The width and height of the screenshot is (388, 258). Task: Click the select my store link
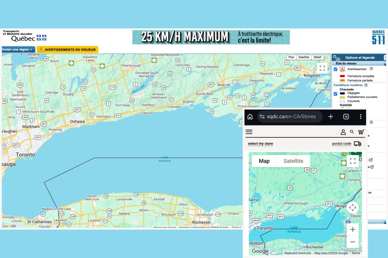click(x=260, y=144)
